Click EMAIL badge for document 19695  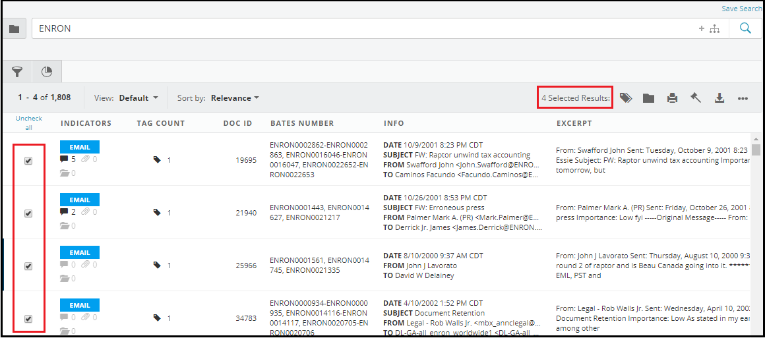coord(80,147)
